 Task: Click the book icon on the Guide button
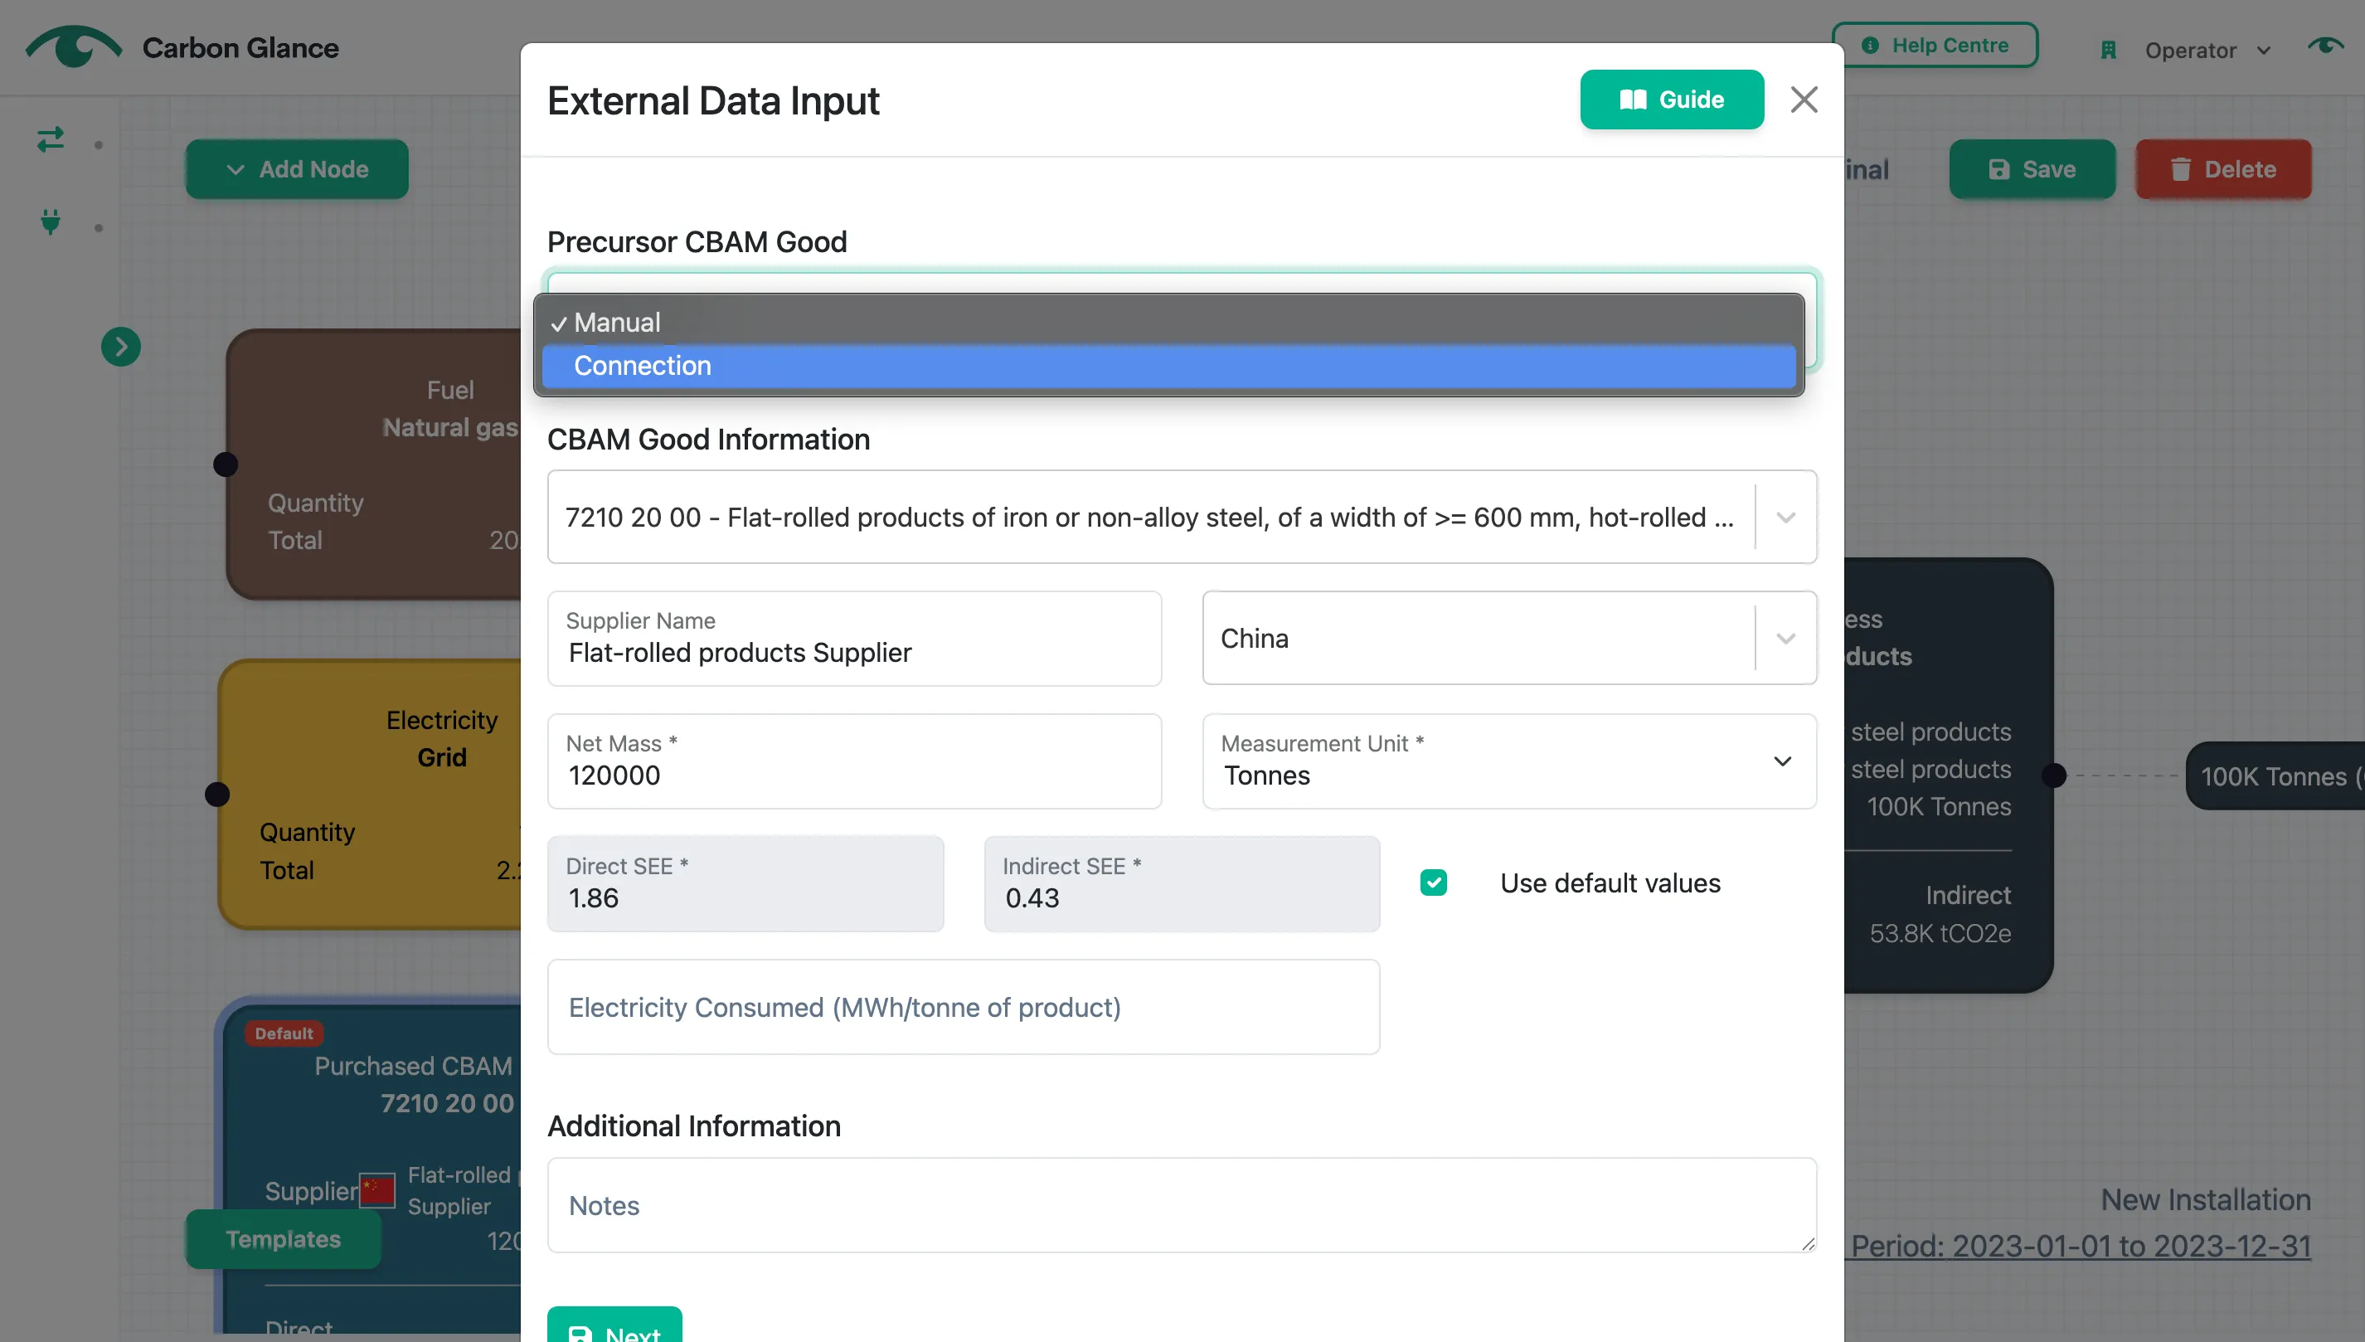pos(1633,100)
